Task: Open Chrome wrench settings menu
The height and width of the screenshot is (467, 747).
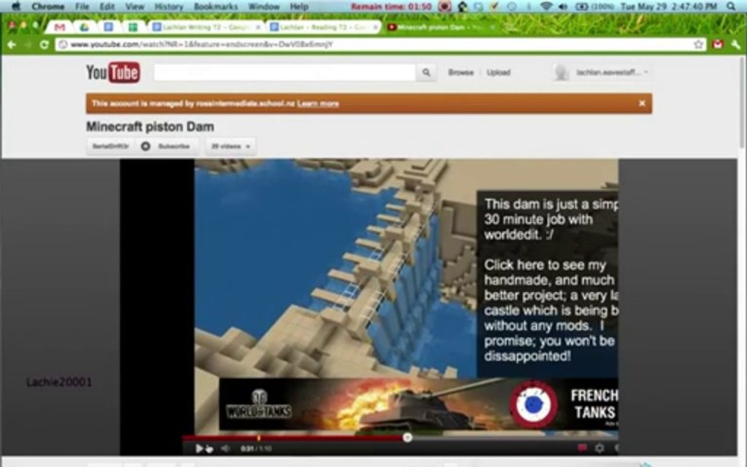Action: tap(735, 44)
